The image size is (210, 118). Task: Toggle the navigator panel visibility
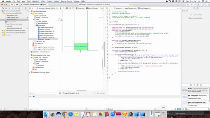[x=199, y=5]
